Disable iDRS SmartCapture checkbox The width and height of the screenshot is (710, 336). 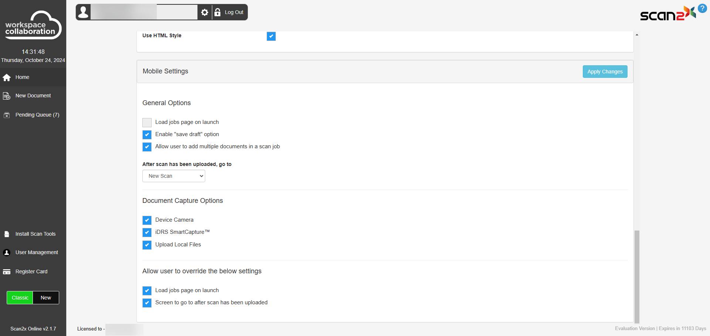pos(147,232)
